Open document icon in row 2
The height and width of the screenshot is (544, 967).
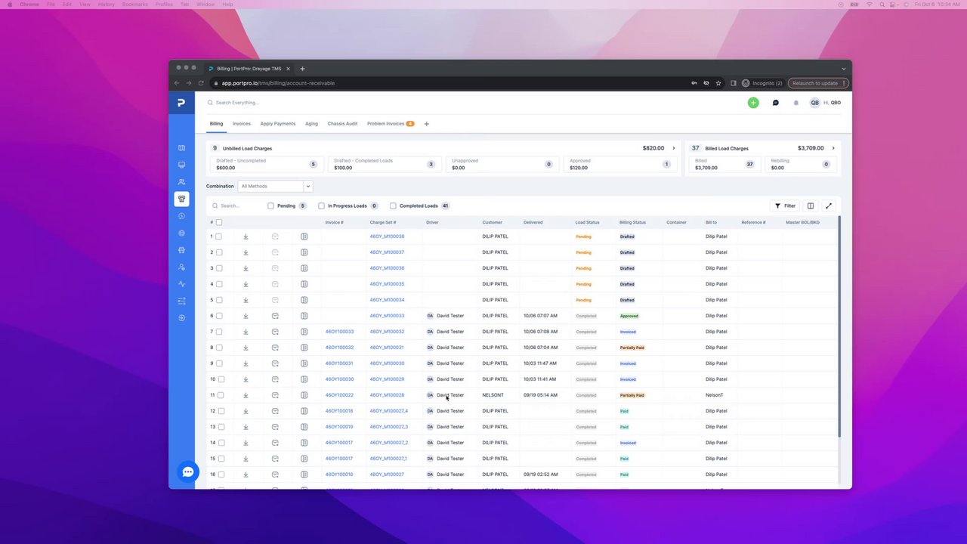(x=304, y=252)
